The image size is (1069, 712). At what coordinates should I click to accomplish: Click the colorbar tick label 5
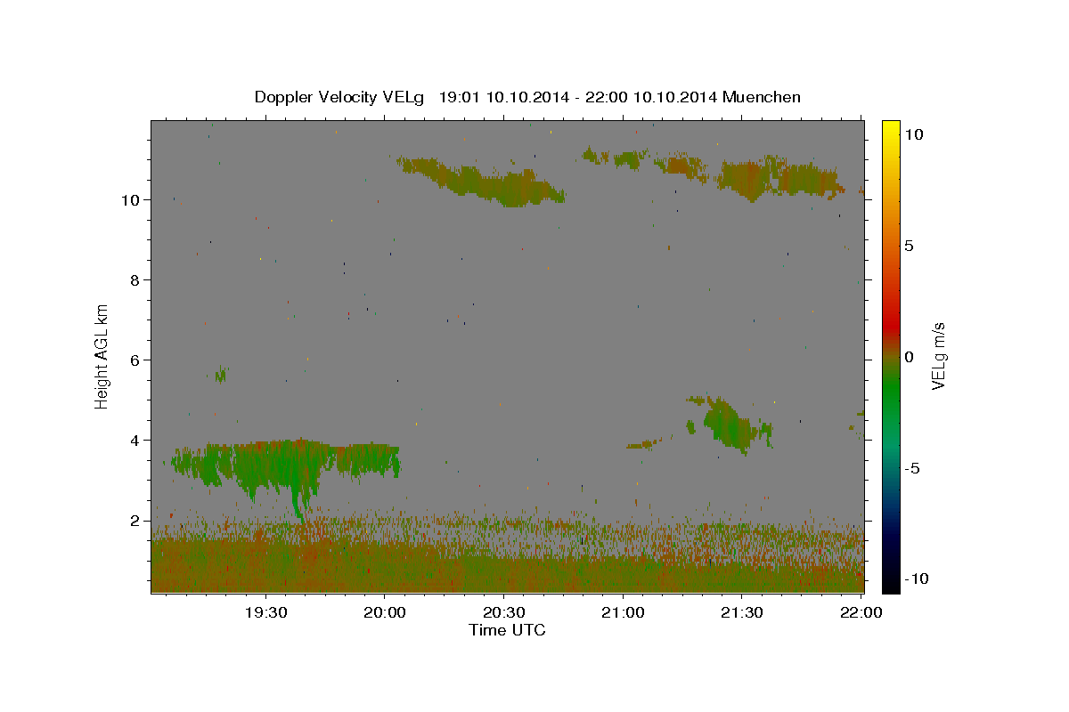(910, 246)
